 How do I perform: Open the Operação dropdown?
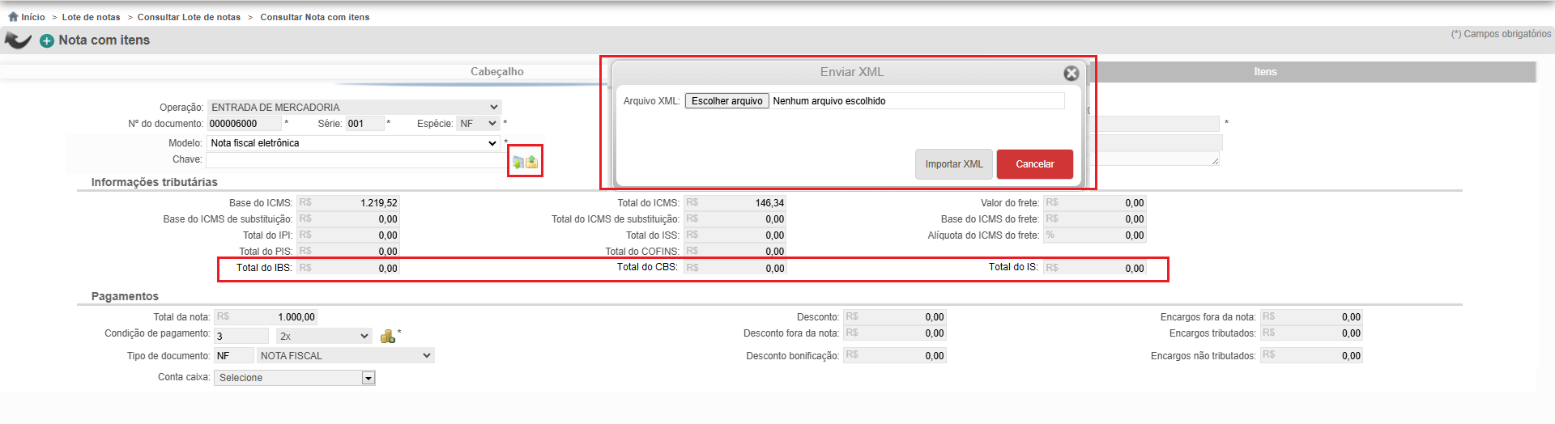[355, 107]
